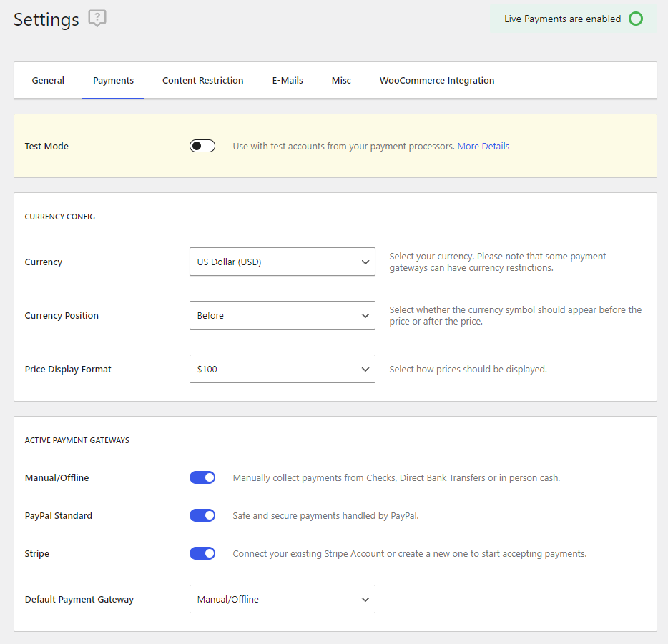Click the Stripe account connection description
The image size is (668, 644).
click(x=409, y=553)
